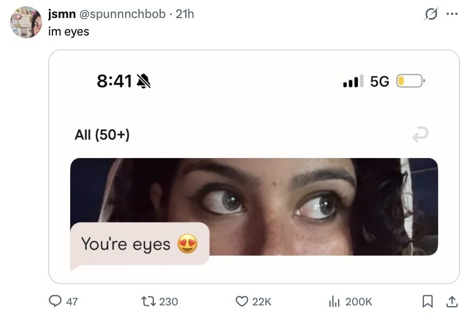Select the "All (50+)" label in screenshot

click(102, 135)
